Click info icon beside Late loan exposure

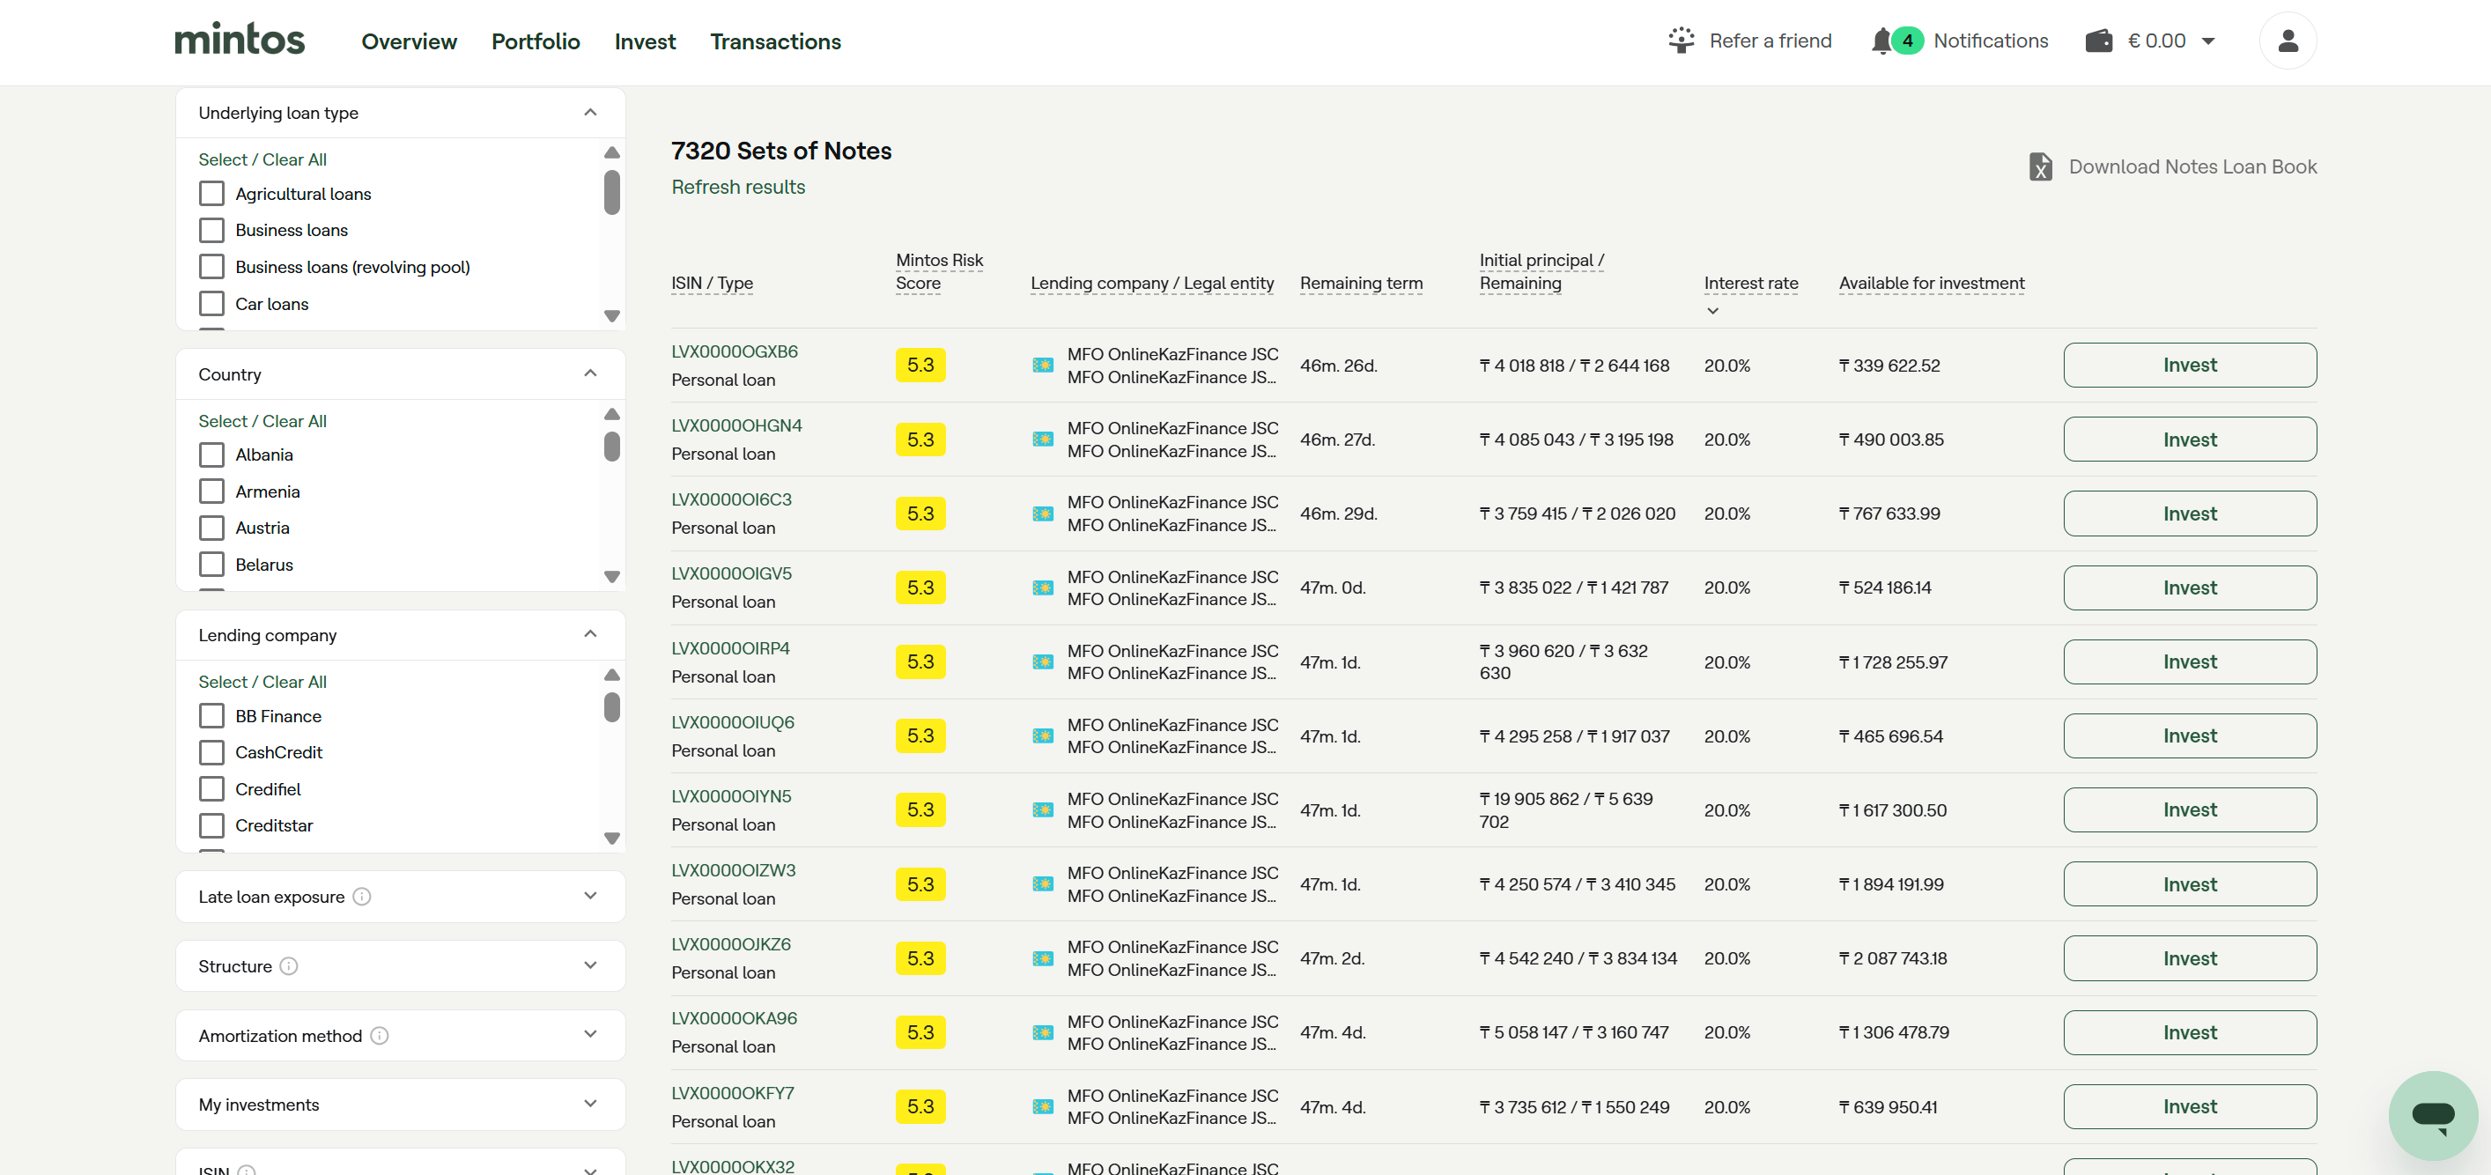(362, 897)
